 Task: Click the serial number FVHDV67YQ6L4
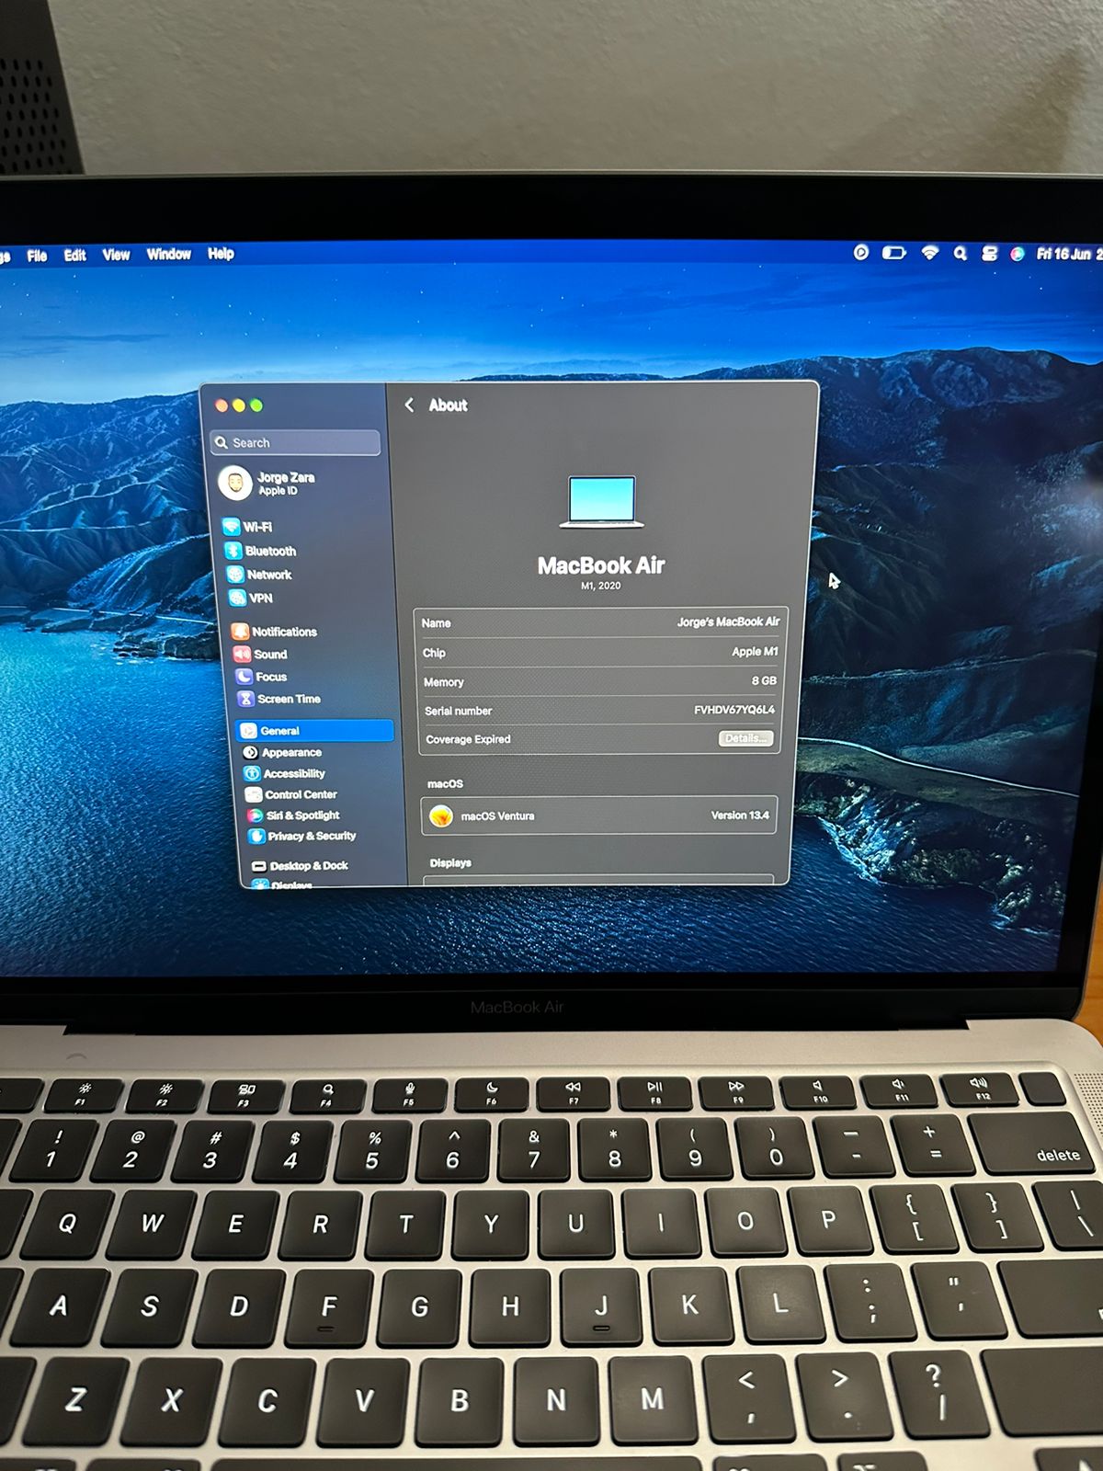(734, 710)
